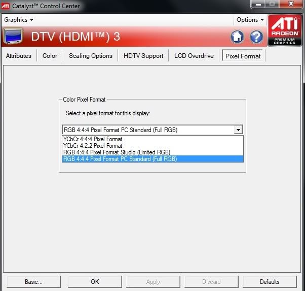This screenshot has height=291, width=305.
Task: Open the Scaling Options tab
Action: coord(91,56)
